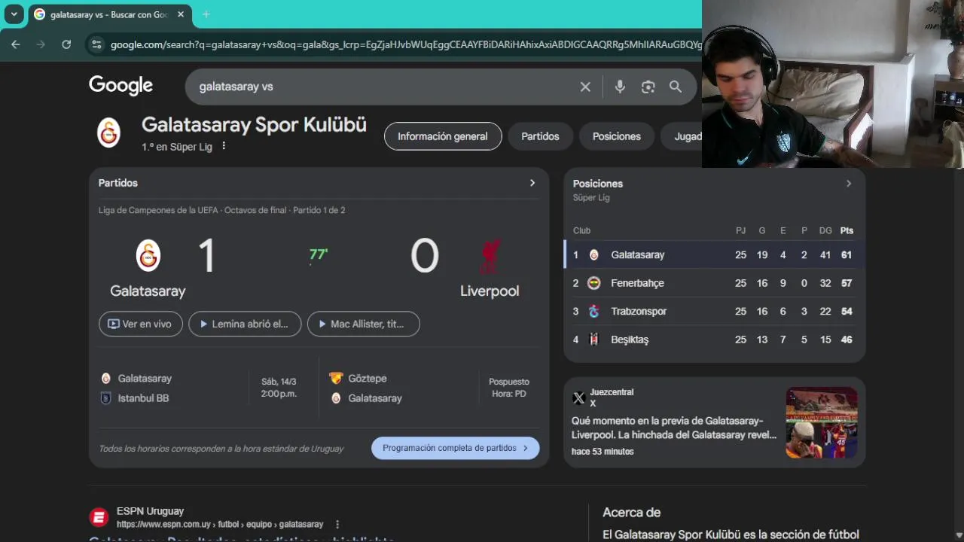This screenshot has width=964, height=542.
Task: Expand the Partidos panel arrow
Action: pyautogui.click(x=532, y=183)
